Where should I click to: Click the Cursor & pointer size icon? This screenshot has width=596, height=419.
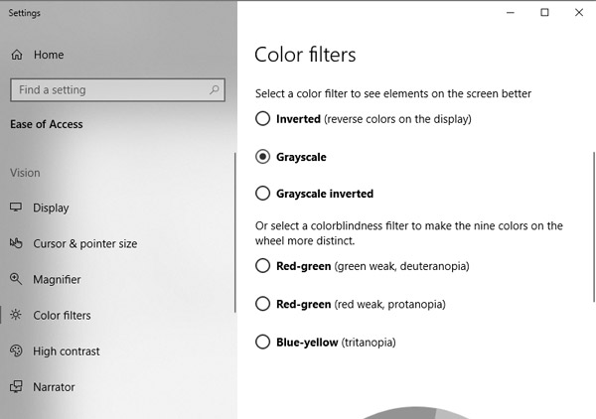tap(17, 243)
